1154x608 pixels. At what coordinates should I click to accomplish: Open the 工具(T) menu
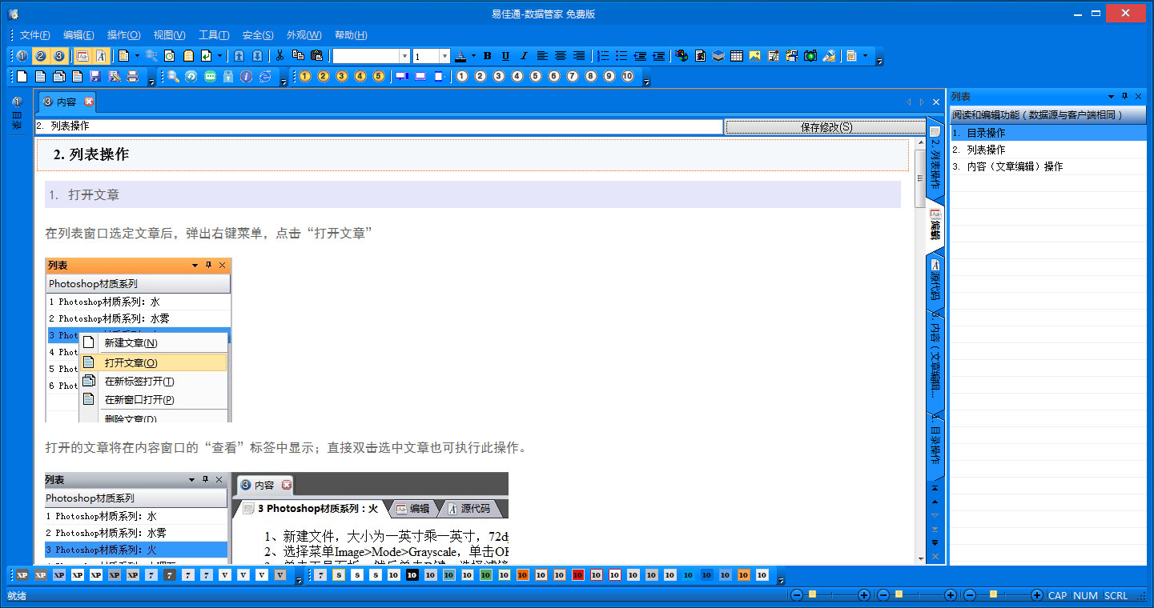[214, 35]
